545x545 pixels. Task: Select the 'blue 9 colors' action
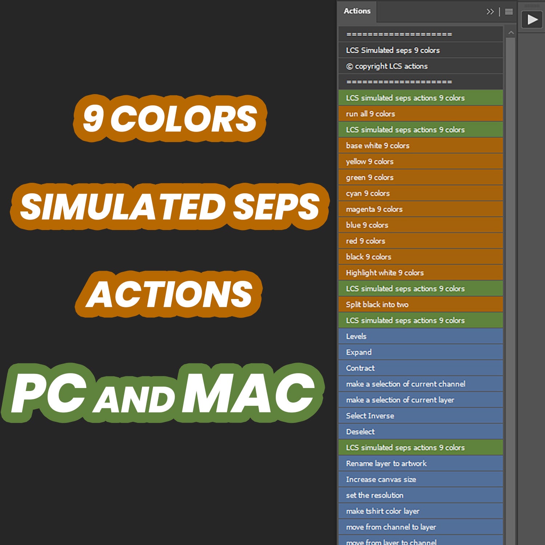[x=400, y=225]
